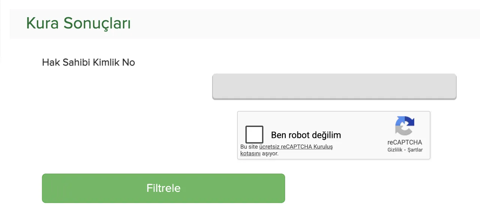Follow the "ücretsiz reCAPTCHA Kuruluş" link text
Viewport: 480px width, 211px height.
click(x=296, y=147)
